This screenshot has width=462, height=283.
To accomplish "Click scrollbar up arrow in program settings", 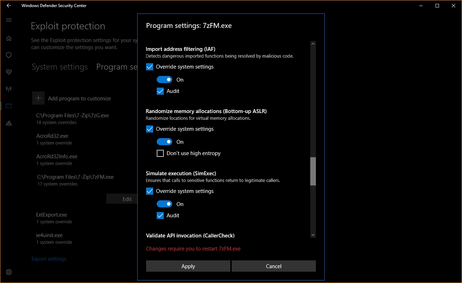I will [x=313, y=44].
